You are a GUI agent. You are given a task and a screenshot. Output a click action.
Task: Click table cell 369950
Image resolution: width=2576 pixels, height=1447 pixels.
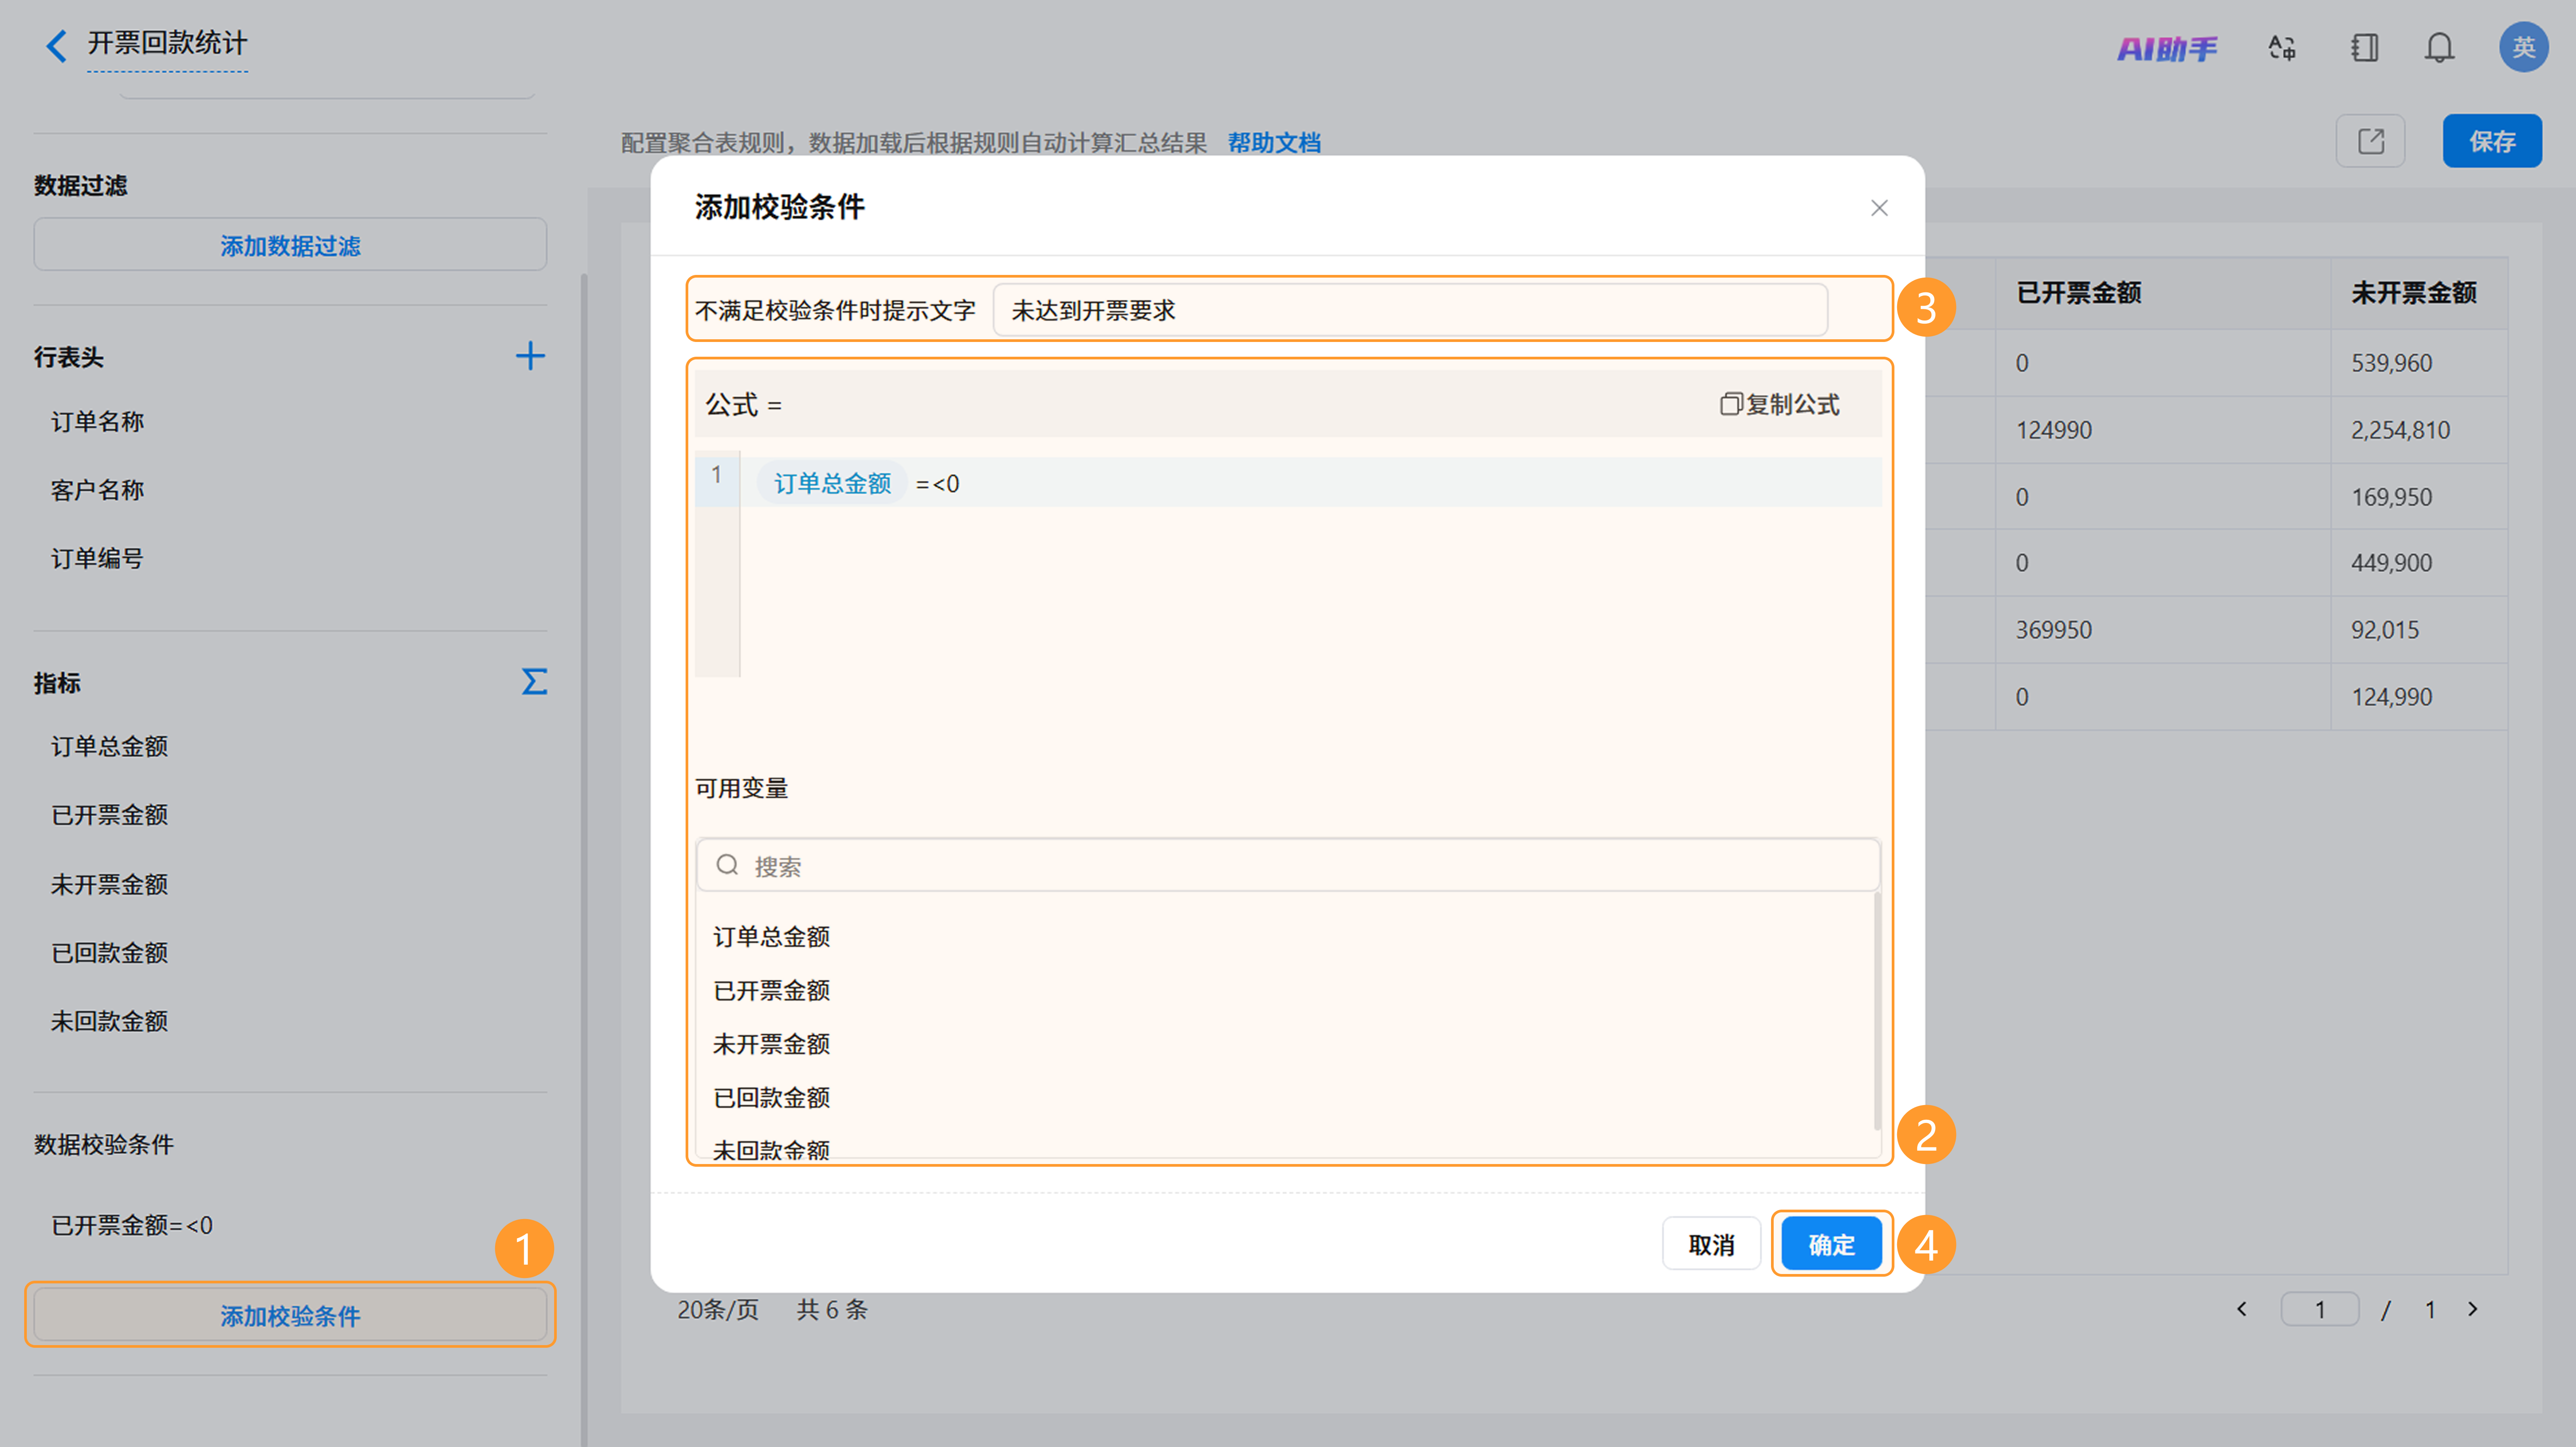tap(2053, 629)
